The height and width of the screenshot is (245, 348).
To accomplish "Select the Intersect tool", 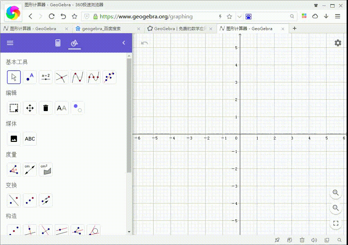I will (x=61, y=77).
